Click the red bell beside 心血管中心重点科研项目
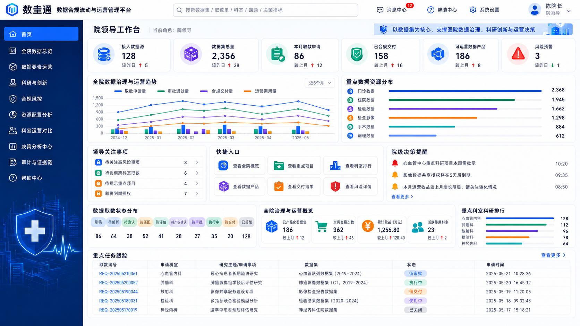 point(395,163)
